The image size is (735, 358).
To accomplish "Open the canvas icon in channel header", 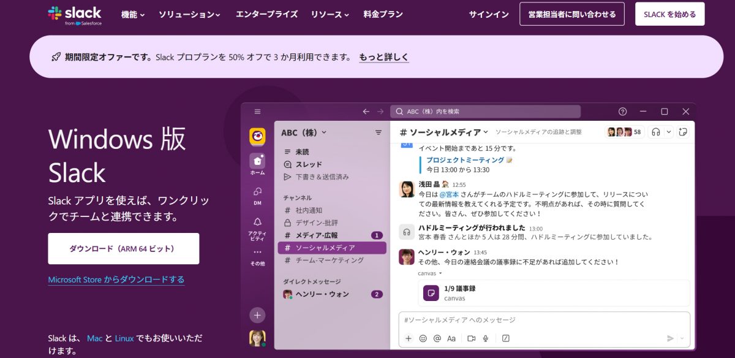I will (684, 132).
